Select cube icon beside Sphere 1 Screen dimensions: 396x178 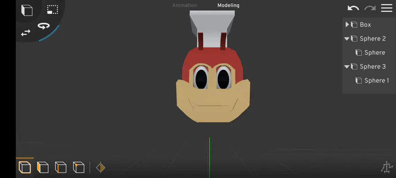click(x=359, y=80)
